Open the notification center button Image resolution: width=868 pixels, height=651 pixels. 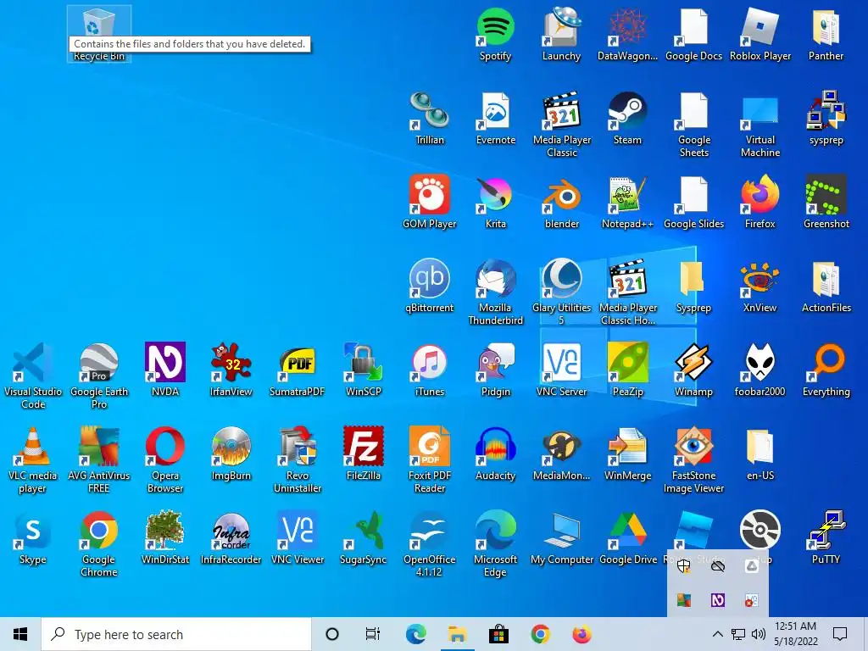click(x=840, y=634)
